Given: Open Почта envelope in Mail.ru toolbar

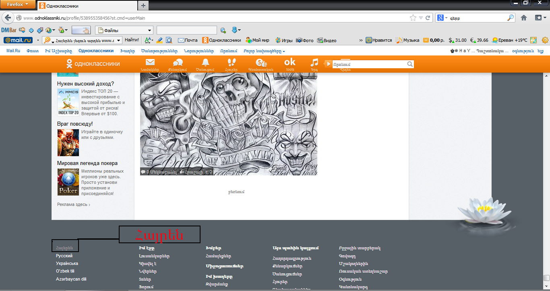Looking at the screenshot, I should click(x=188, y=40).
